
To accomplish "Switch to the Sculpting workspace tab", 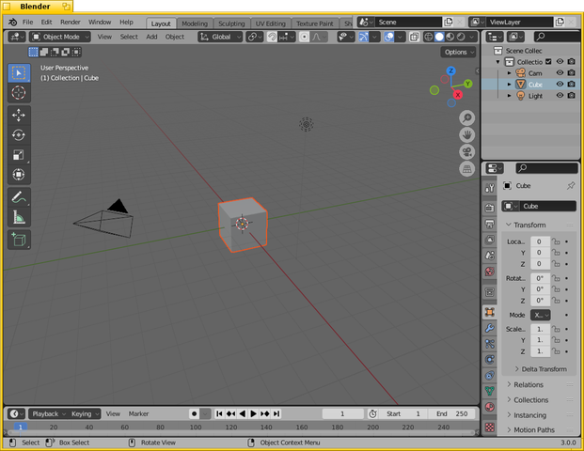I will [x=231, y=23].
